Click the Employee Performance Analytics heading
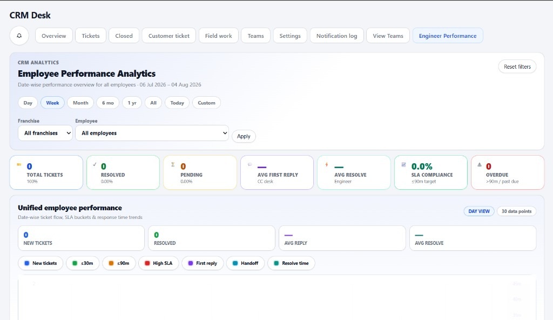This screenshot has height=320, width=553. [87, 74]
